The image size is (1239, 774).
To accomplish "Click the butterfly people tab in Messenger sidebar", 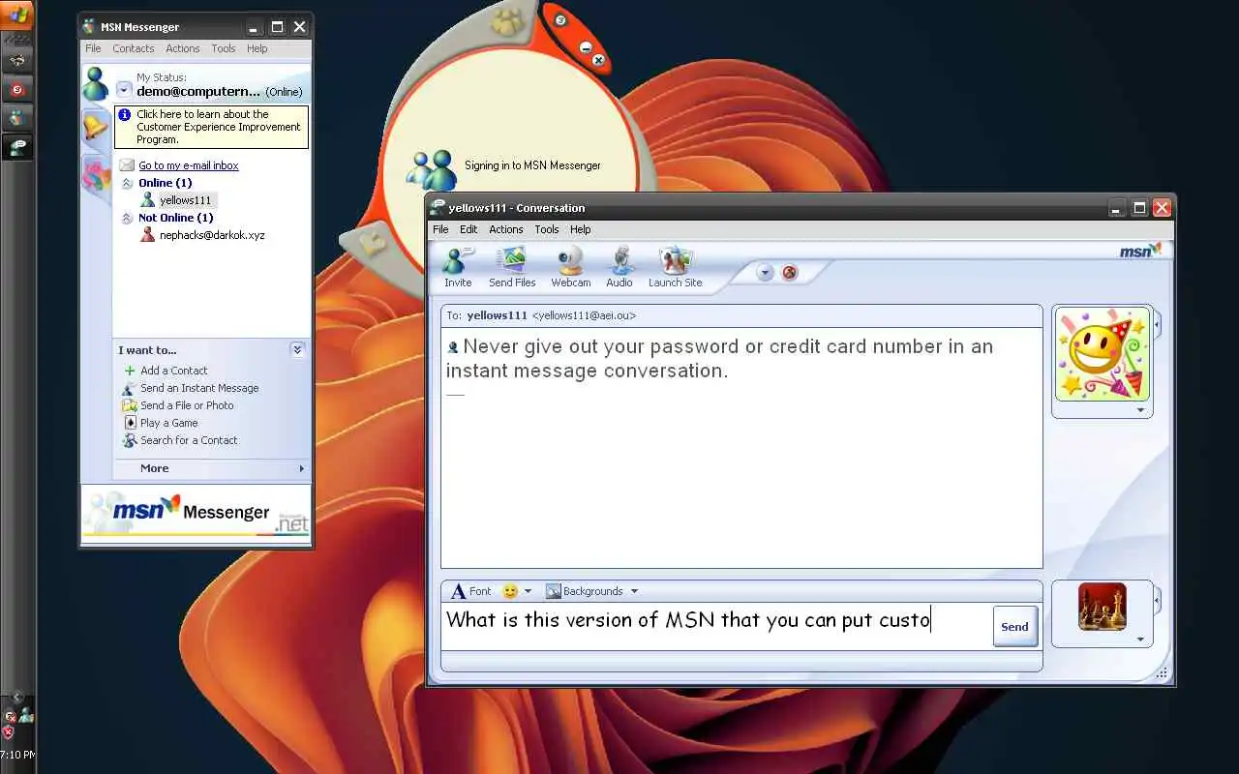I will [x=96, y=175].
